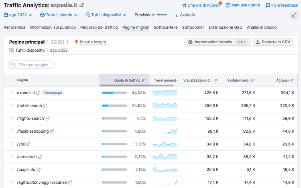Viewport: 301px width, 188px height.
Task: Expand the /hotel-search row
Action: 12,105
